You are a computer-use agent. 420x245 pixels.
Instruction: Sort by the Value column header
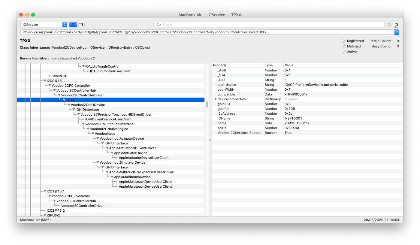click(x=343, y=65)
